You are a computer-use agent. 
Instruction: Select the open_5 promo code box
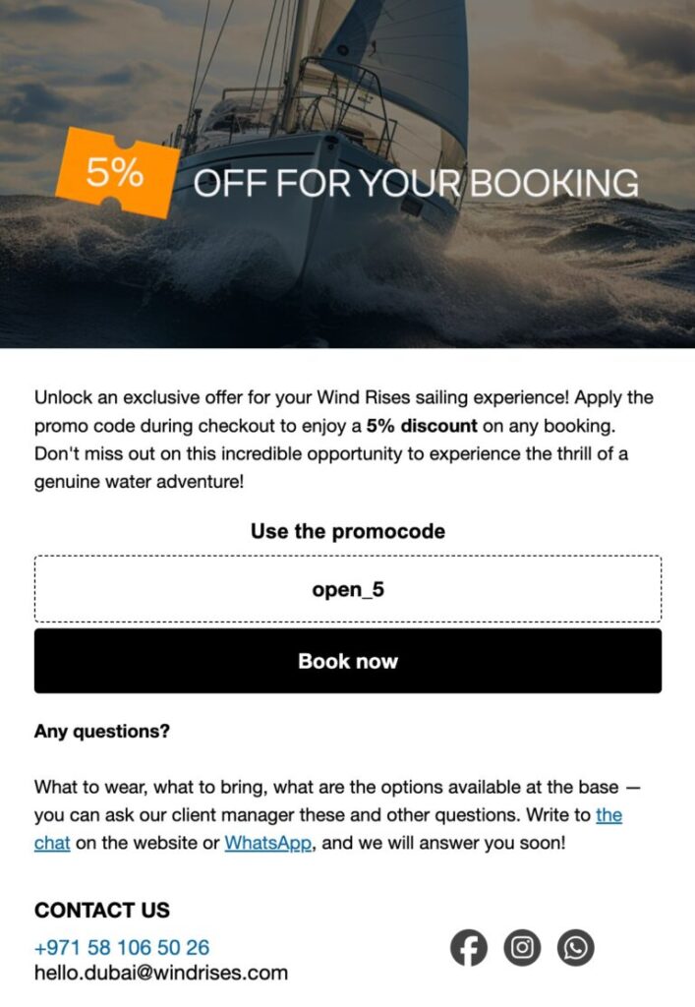coord(347,589)
